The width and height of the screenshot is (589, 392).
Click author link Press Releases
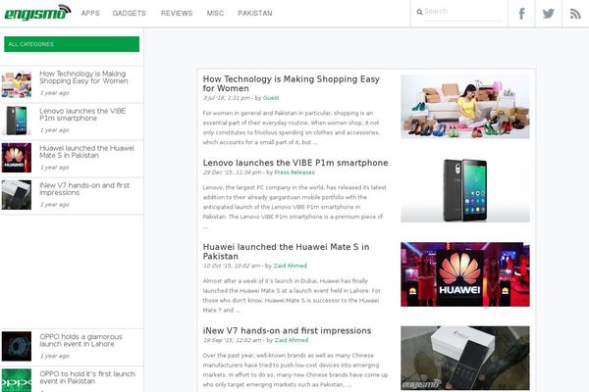click(x=294, y=172)
